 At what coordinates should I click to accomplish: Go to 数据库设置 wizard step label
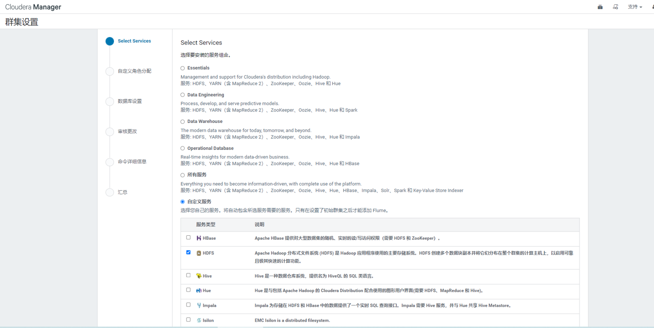click(130, 101)
